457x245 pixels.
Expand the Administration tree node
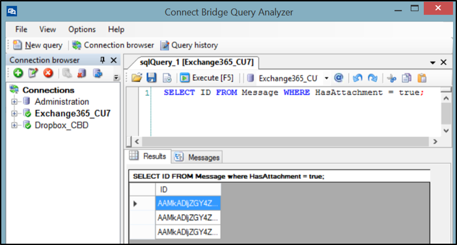click(14, 102)
